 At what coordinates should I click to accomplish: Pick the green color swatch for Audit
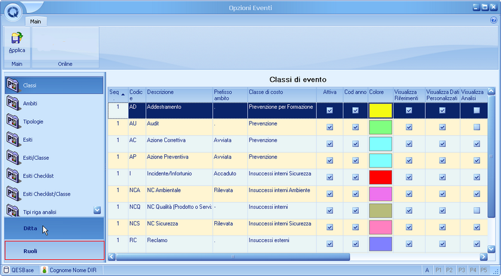coord(380,128)
